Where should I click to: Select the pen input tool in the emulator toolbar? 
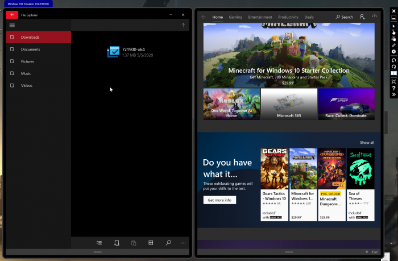click(x=393, y=45)
